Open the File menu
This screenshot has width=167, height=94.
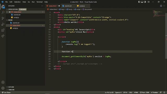coord(6,2)
